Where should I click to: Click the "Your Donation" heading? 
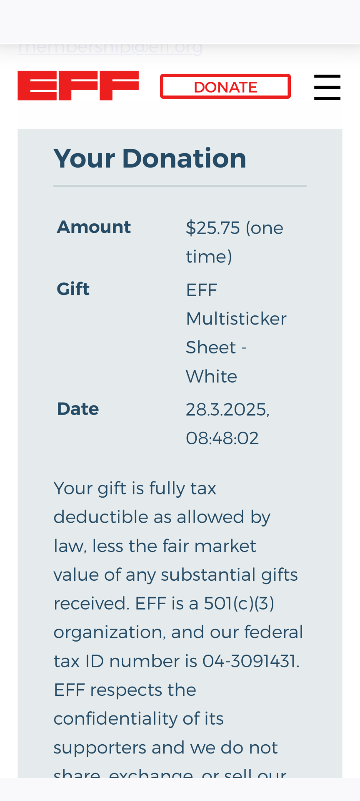tap(150, 159)
